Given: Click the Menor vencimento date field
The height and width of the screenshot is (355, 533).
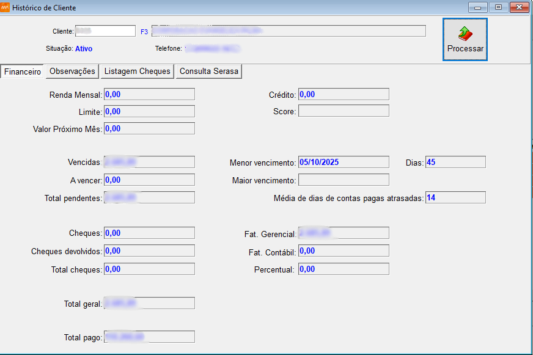Looking at the screenshot, I should click(x=344, y=162).
